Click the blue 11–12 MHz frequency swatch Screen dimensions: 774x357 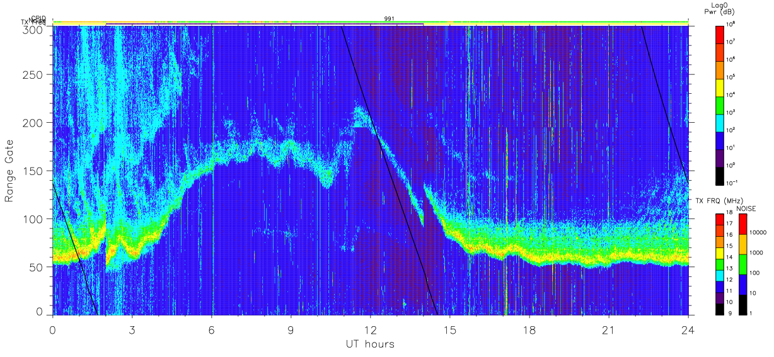(720, 285)
